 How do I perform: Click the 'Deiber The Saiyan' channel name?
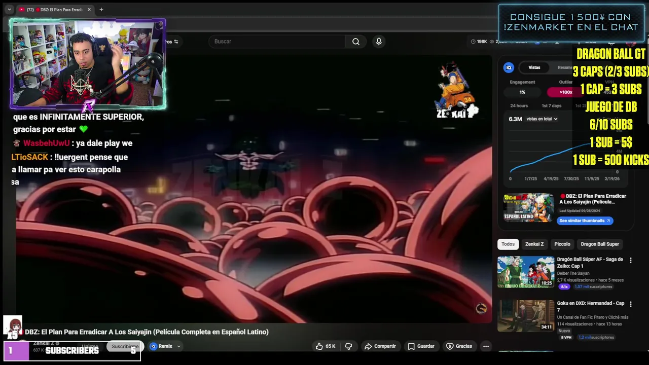[x=573, y=273]
